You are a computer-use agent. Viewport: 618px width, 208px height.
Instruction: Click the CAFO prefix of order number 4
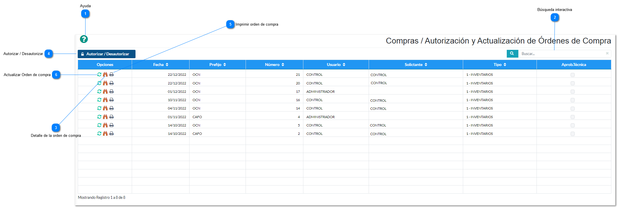click(197, 117)
